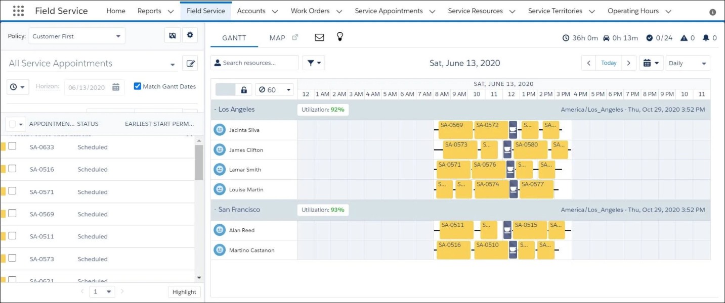
Task: Click the envelope icon next to MAP
Action: pos(319,37)
